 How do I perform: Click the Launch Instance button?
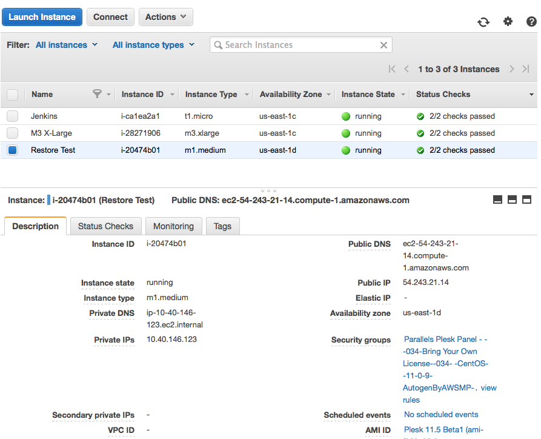(42, 17)
